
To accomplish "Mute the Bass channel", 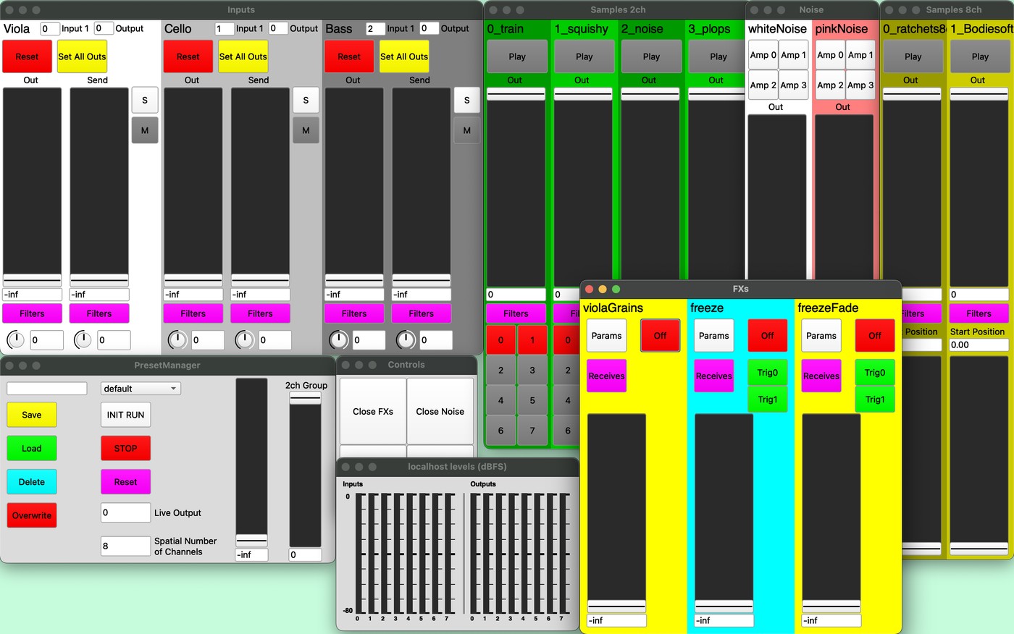I will tap(466, 130).
